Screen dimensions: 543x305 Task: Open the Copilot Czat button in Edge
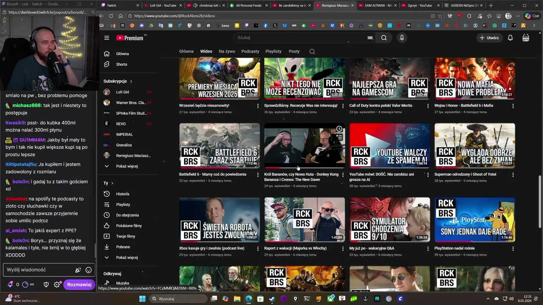pos(532,16)
